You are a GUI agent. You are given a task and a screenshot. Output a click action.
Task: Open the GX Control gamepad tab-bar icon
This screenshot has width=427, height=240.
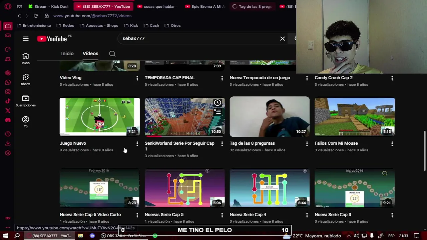point(20,6)
